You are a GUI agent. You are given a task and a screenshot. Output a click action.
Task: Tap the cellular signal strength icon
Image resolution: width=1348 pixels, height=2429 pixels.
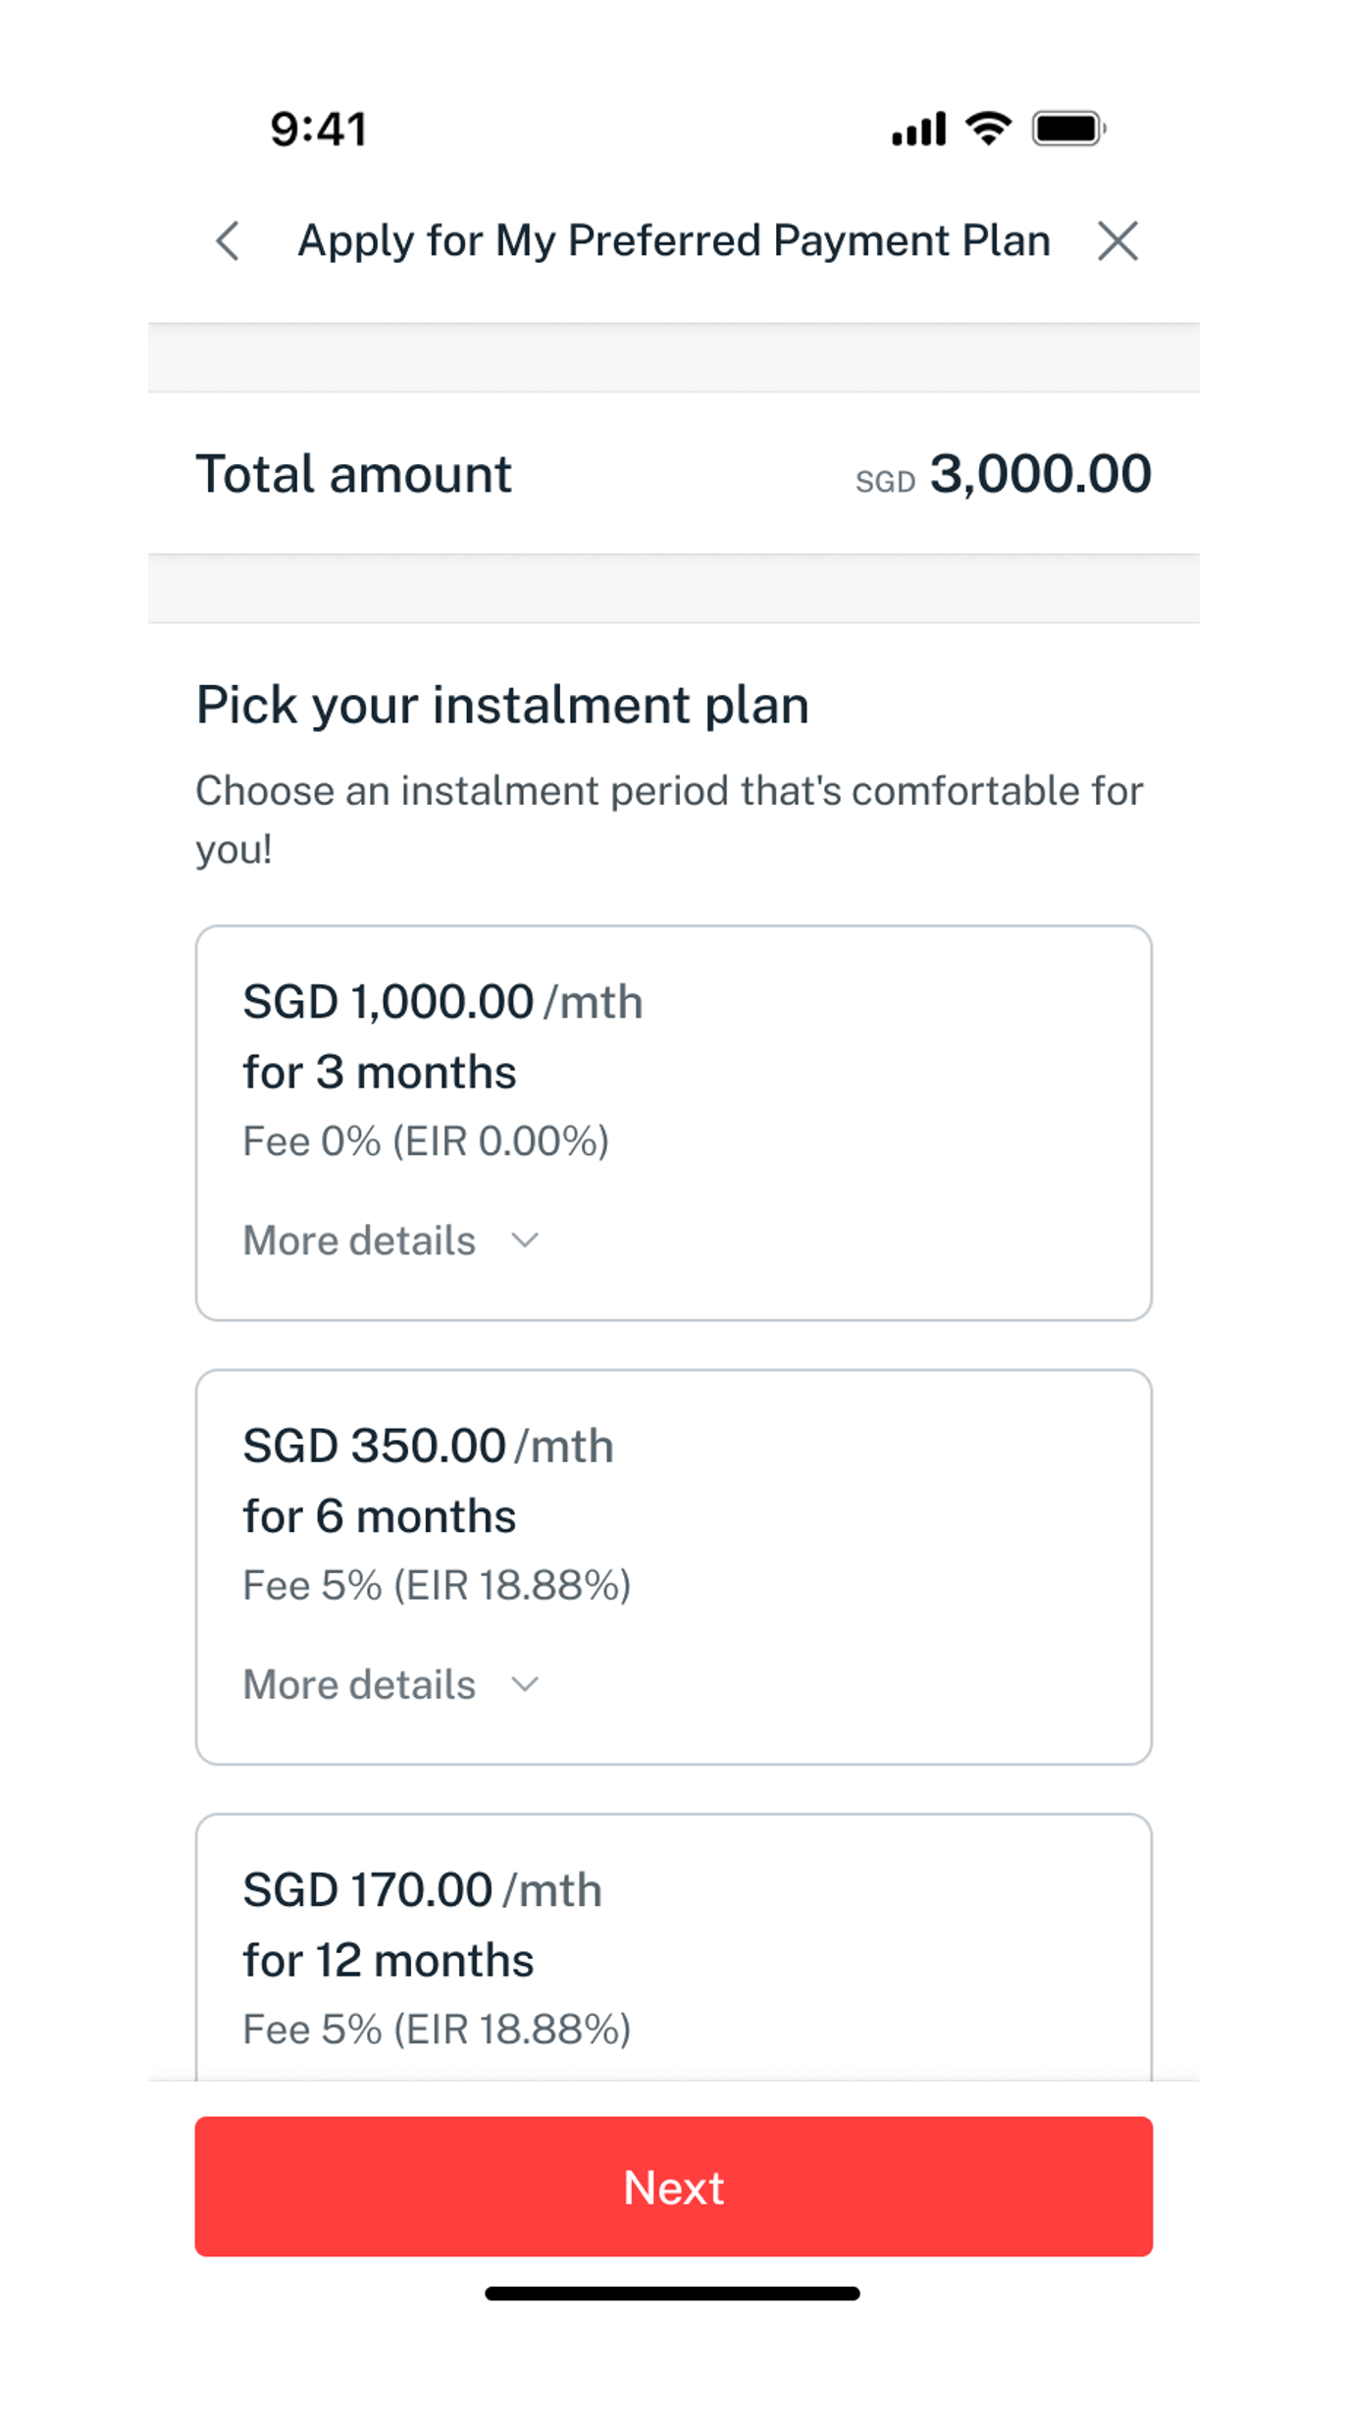[918, 130]
